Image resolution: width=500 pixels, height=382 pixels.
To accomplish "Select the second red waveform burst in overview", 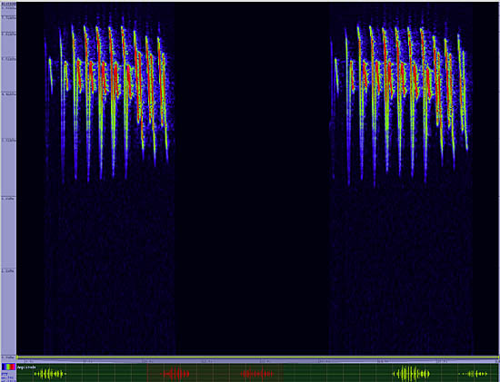I will (x=256, y=374).
